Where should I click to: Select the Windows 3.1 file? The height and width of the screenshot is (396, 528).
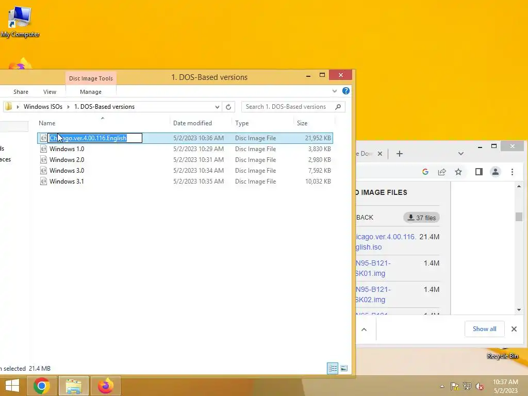point(185,181)
